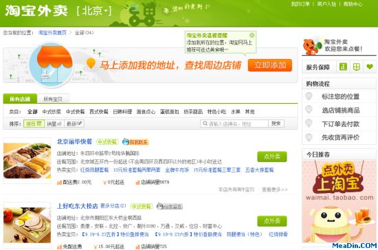Viewport: 378px width, 250px height.
Task: Click the 中式快餐 tag beside 上好吃东大桥店
Action: pos(142,207)
